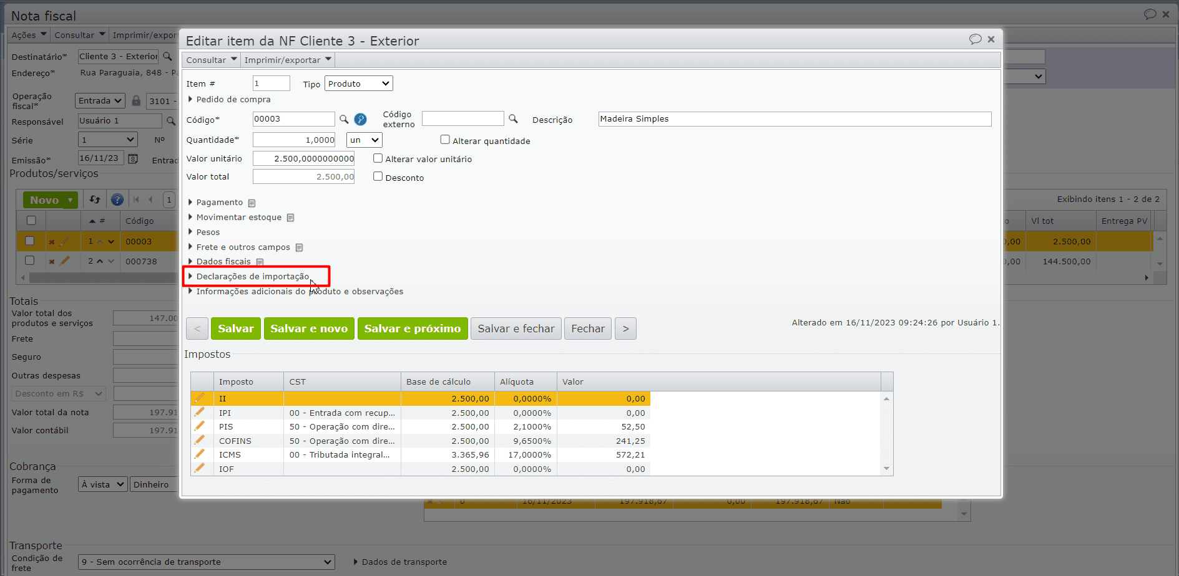Open the Tipo dropdown showing Produto

click(x=358, y=84)
